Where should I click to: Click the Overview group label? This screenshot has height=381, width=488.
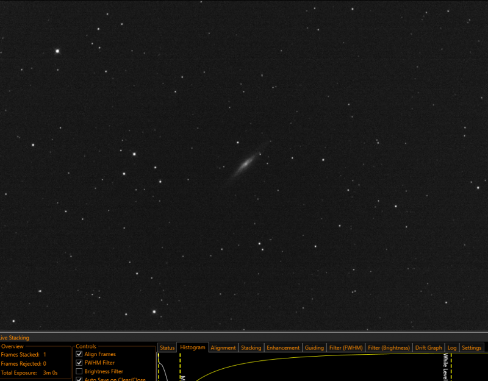12,346
